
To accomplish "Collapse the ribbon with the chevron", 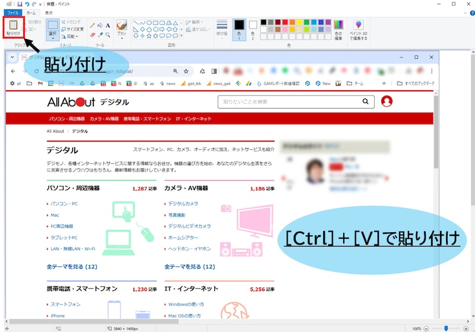I will [x=465, y=13].
